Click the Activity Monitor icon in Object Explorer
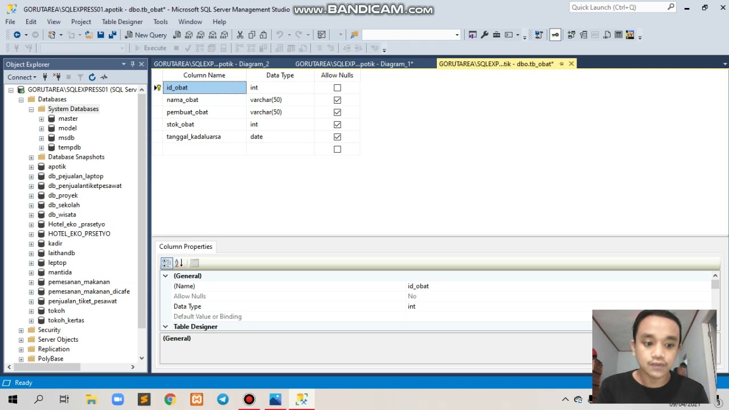 click(x=104, y=77)
